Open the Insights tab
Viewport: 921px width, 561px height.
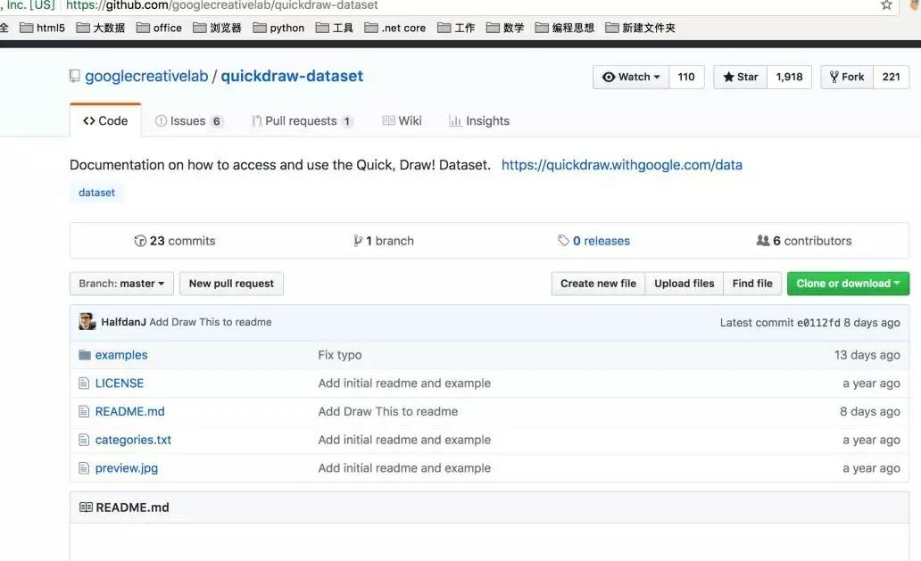479,121
